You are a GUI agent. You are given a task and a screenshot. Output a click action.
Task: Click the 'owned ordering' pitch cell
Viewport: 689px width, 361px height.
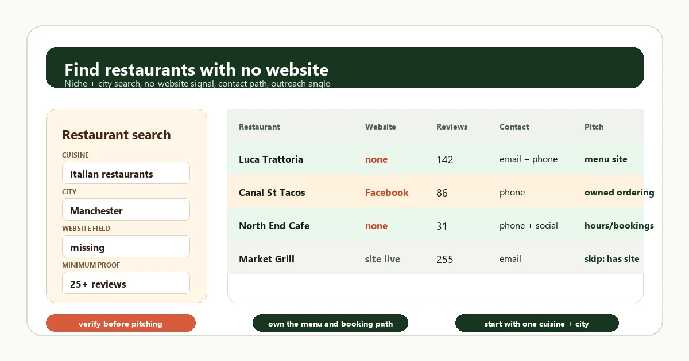pos(619,193)
